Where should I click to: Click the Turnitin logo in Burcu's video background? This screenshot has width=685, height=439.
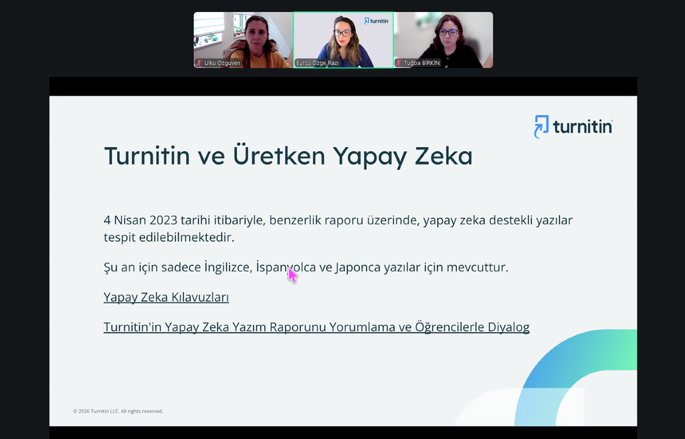coord(377,21)
